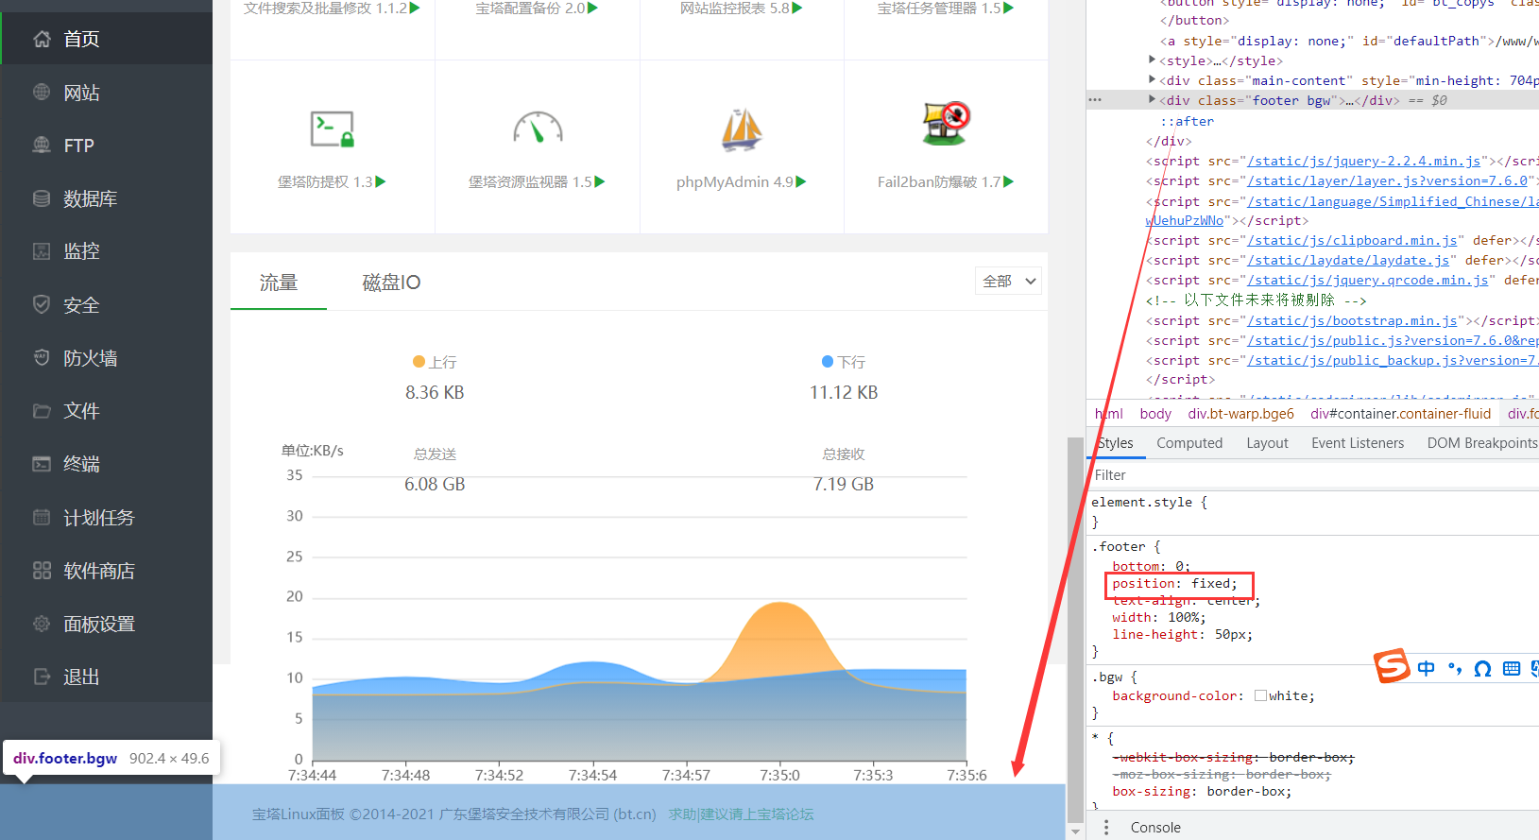Click the width: 100% declaration
1539x840 pixels.
1159,618
